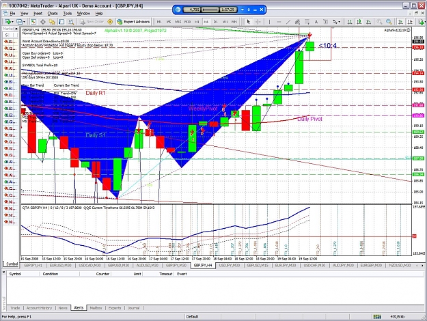Close the Market Watch panel
The image size is (427, 321).
(16, 29)
